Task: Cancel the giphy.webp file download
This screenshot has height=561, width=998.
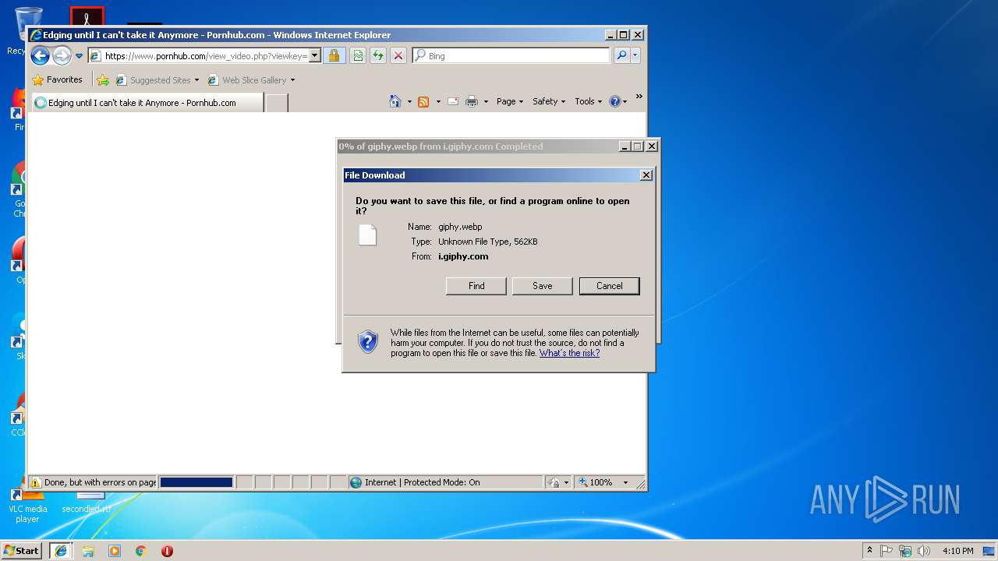Action: coord(610,286)
